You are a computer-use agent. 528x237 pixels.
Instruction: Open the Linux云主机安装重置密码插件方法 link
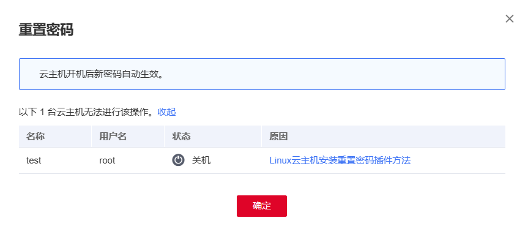coord(340,160)
